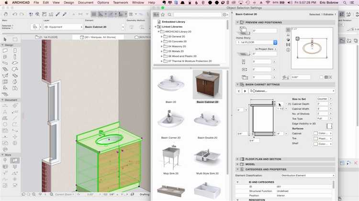This screenshot has height=201, width=359.
Task: Open the Shelf surface swatch
Action: pyautogui.click(x=323, y=144)
